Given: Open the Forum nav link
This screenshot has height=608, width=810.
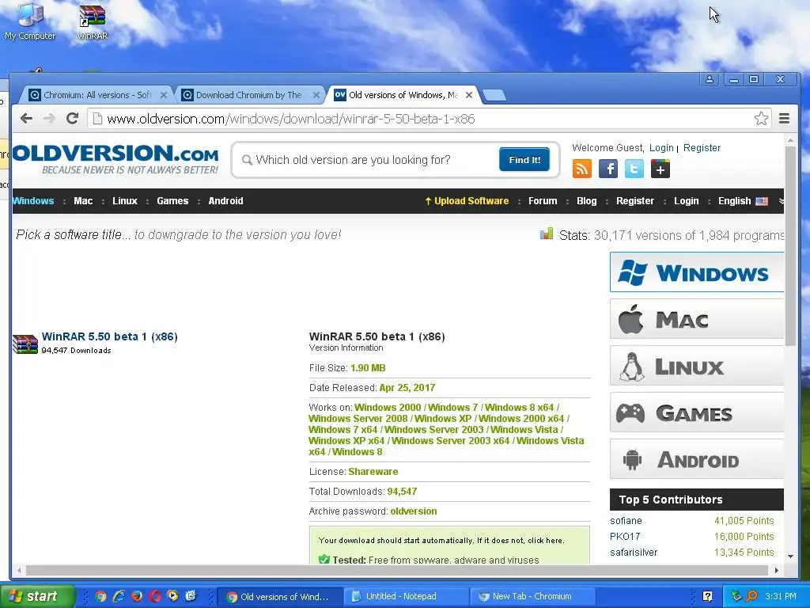Looking at the screenshot, I should click(x=543, y=201).
